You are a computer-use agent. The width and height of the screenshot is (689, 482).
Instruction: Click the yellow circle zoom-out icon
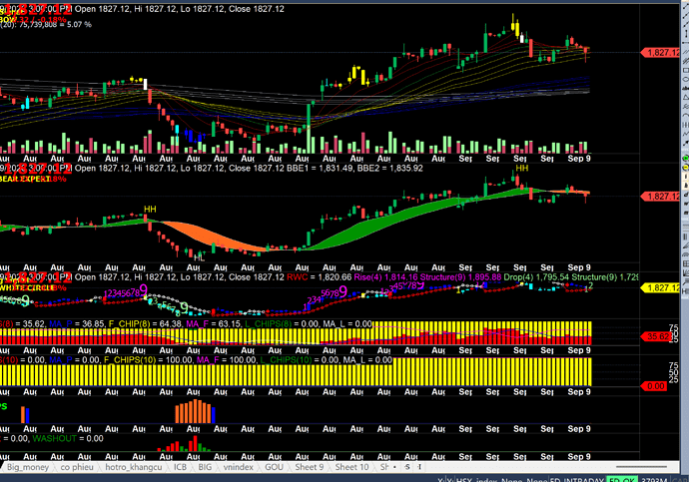point(685,168)
